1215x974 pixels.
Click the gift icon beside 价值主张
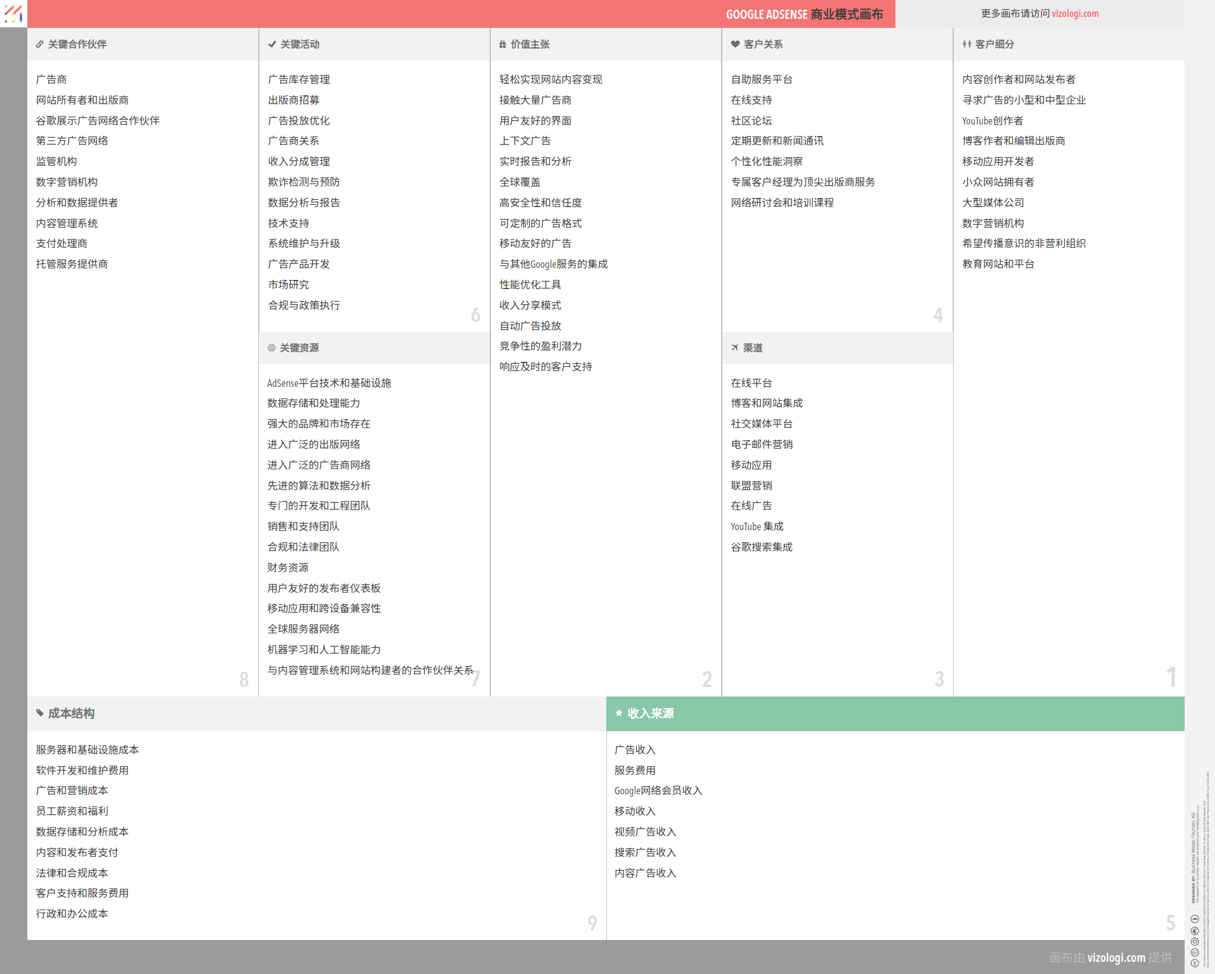pyautogui.click(x=502, y=44)
